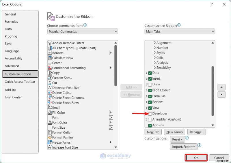The height and width of the screenshot is (163, 231).
Task: Click the Move Down arrow button
Action: click(221, 94)
